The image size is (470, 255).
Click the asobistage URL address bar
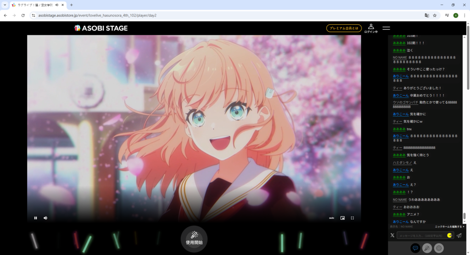[97, 15]
